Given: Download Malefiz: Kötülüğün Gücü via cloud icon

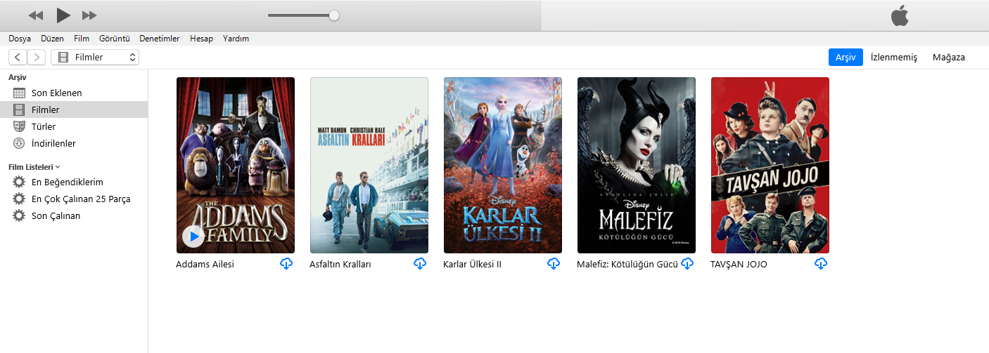Looking at the screenshot, I should pos(687,264).
